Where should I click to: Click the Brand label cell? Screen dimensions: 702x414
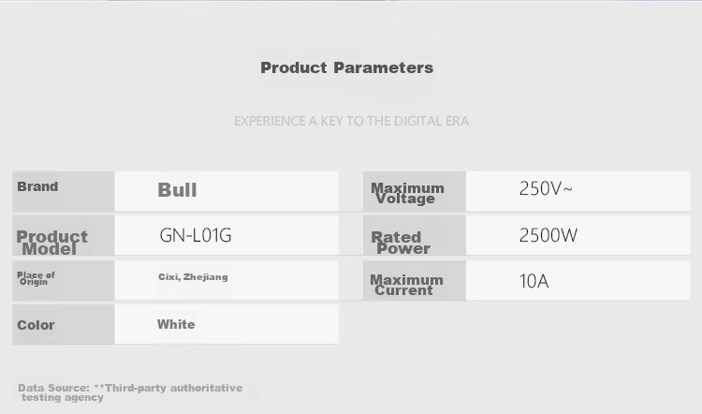[x=63, y=191]
